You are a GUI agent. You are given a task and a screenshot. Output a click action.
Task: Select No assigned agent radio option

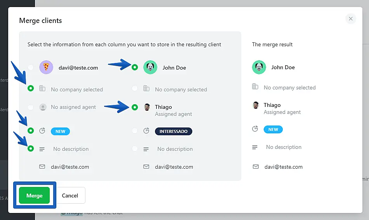point(31,107)
